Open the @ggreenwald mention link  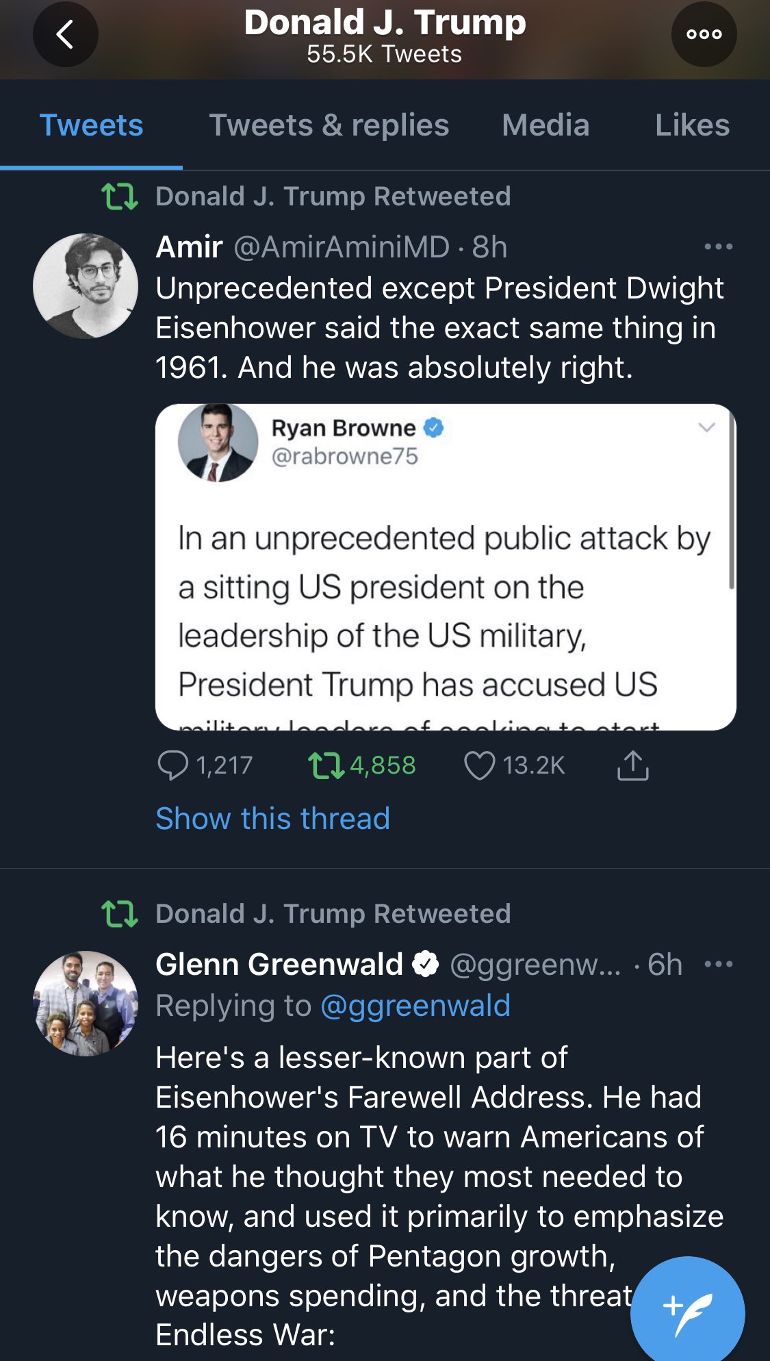[x=415, y=1006]
